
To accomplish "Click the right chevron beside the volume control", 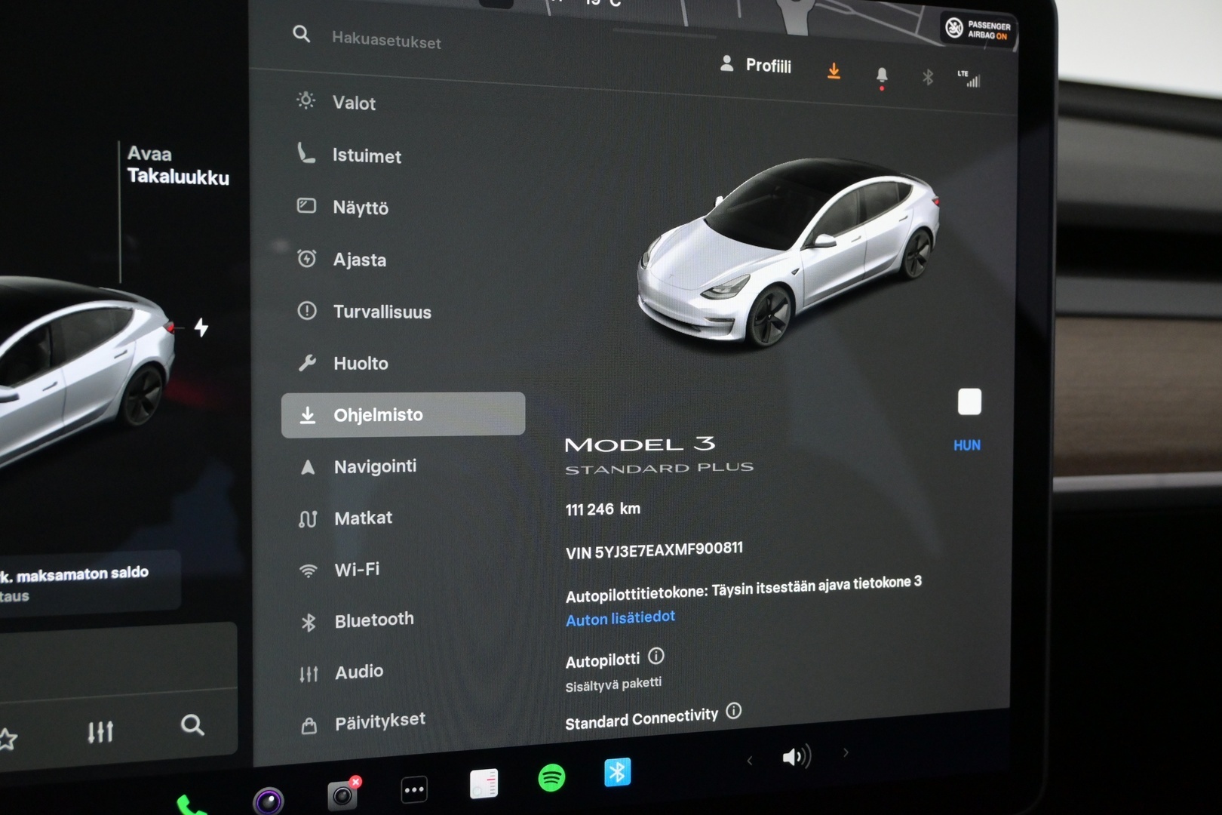I will coord(845,752).
